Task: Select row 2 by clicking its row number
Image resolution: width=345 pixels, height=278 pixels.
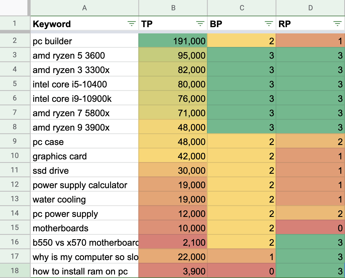Action: [15, 41]
